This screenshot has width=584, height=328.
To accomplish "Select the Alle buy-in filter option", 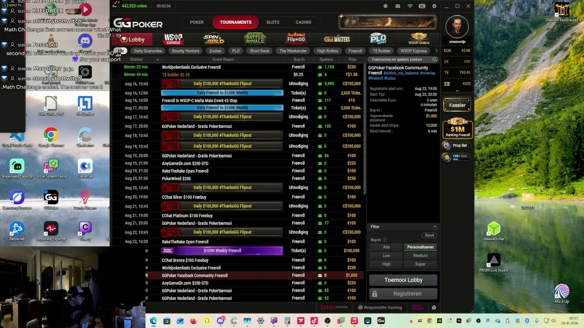I will pyautogui.click(x=386, y=247).
